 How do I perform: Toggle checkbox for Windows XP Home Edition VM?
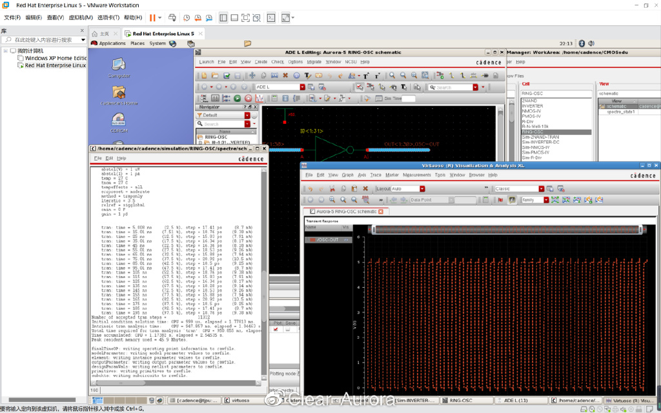[x=20, y=58]
